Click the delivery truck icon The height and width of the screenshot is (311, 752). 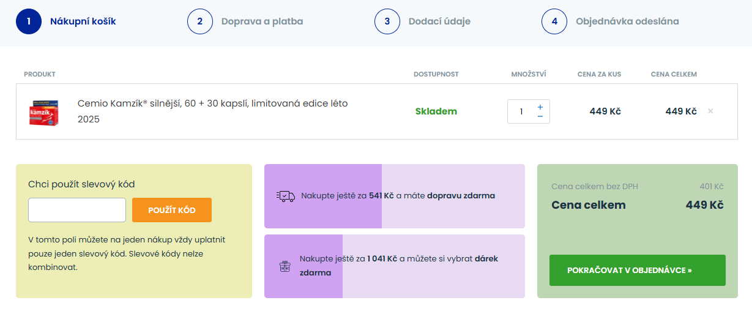tap(286, 196)
